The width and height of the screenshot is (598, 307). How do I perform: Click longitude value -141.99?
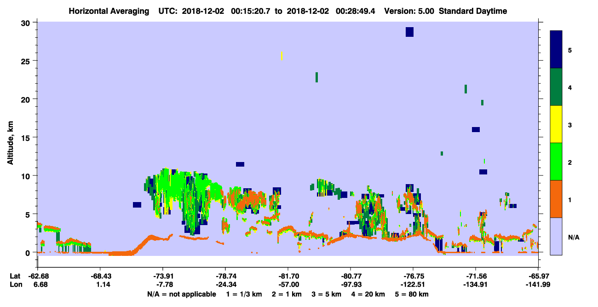click(538, 284)
